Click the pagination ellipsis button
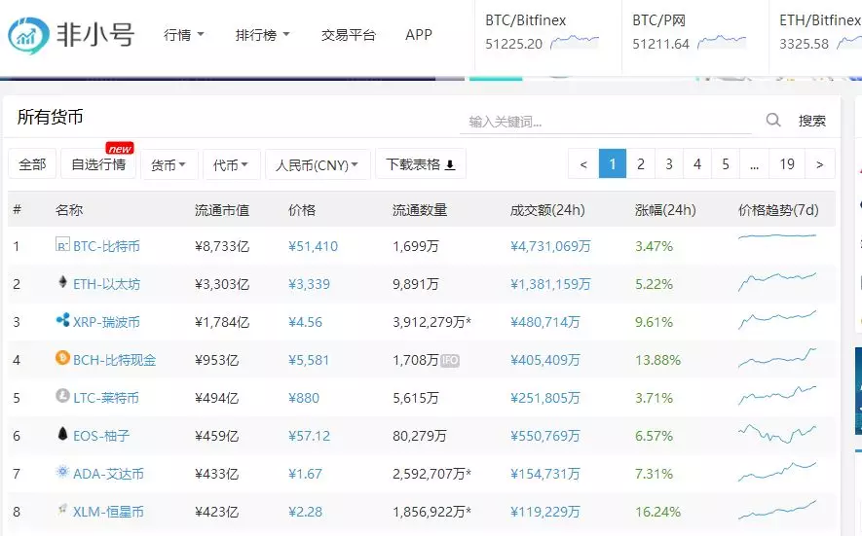862x536 pixels. coord(754,163)
